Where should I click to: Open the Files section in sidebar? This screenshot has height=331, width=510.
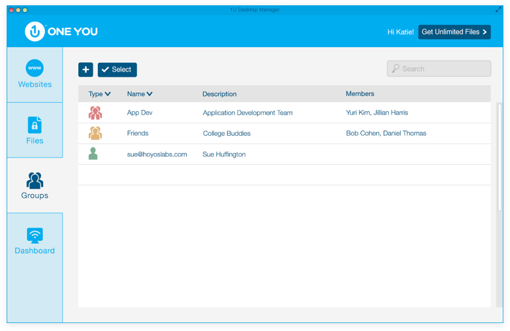pos(35,130)
